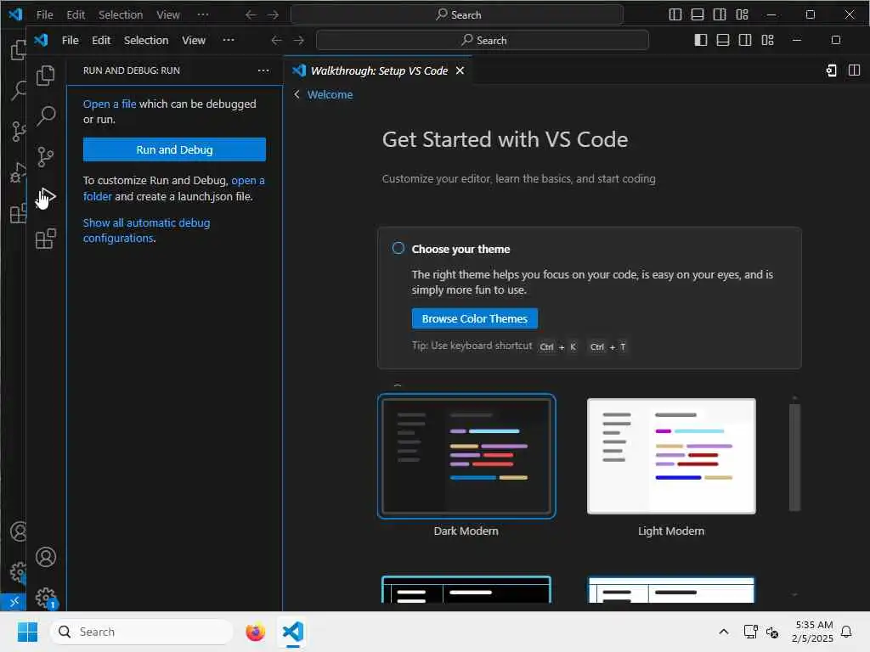Focus front window command center search box
This screenshot has width=870, height=652.
(483, 40)
